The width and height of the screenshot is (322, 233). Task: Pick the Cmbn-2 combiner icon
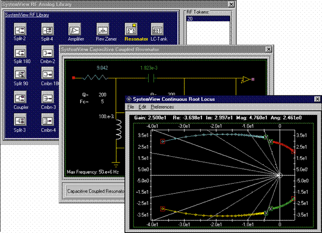(x=47, y=51)
